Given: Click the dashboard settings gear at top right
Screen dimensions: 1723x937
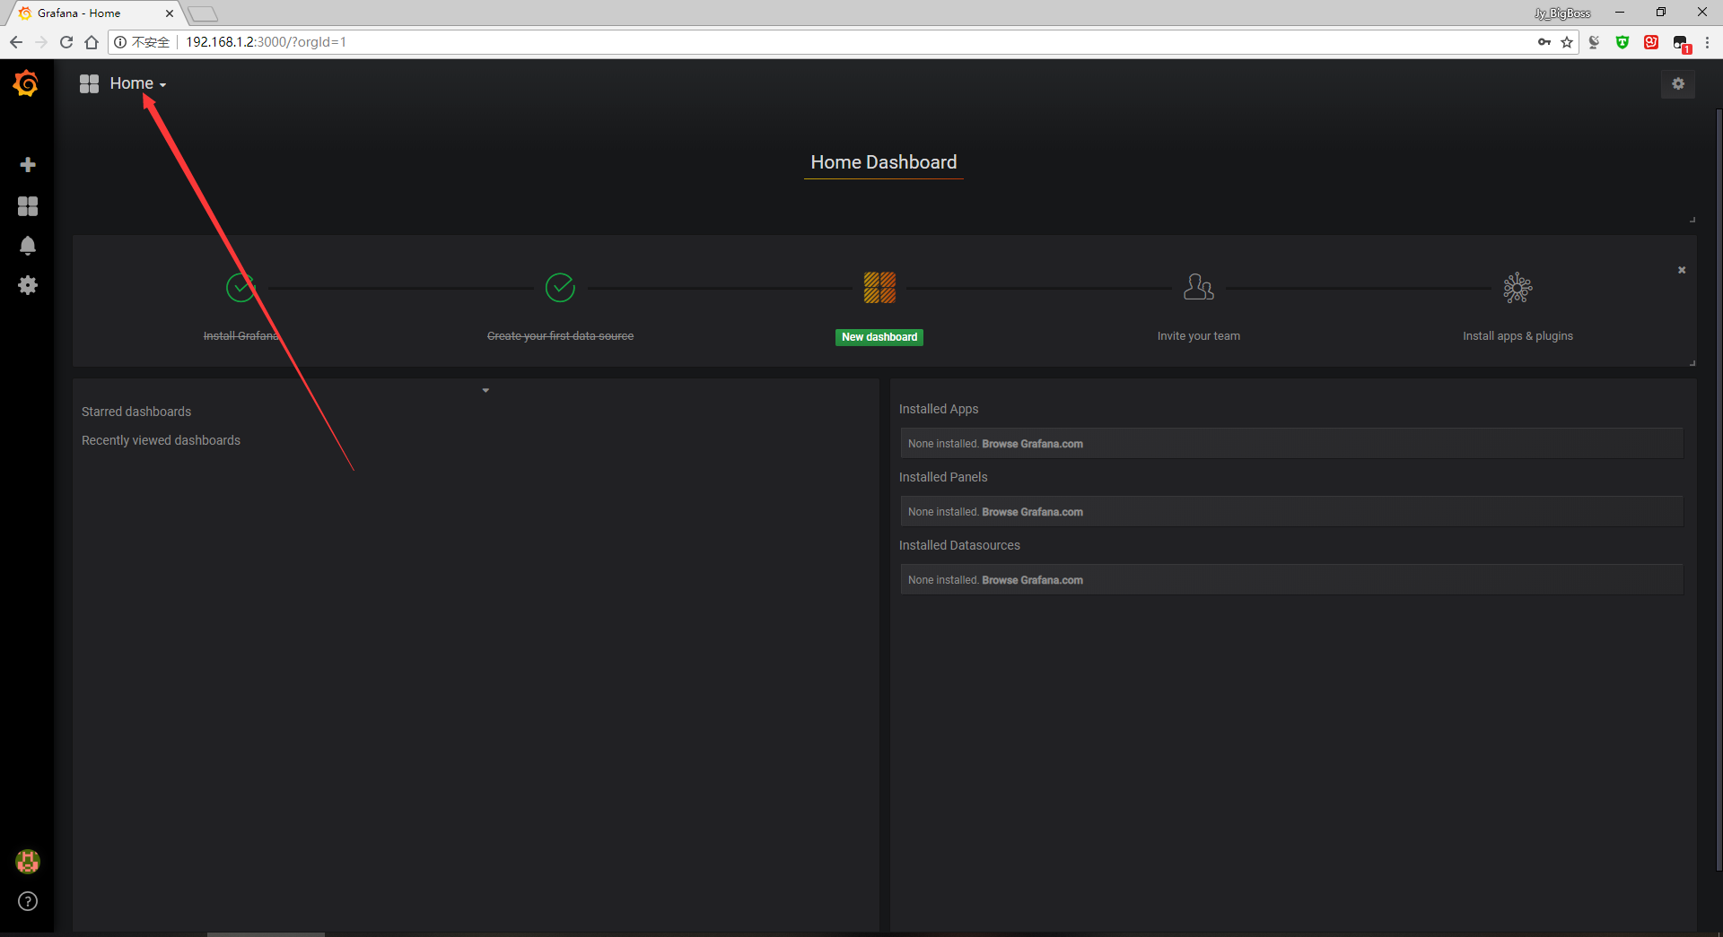Looking at the screenshot, I should (1677, 83).
